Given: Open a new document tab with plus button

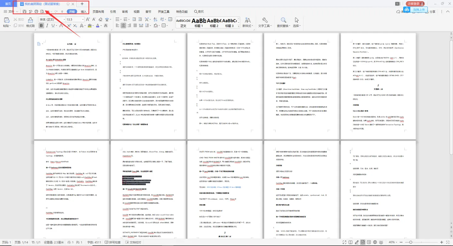Looking at the screenshot, I should 82,4.
